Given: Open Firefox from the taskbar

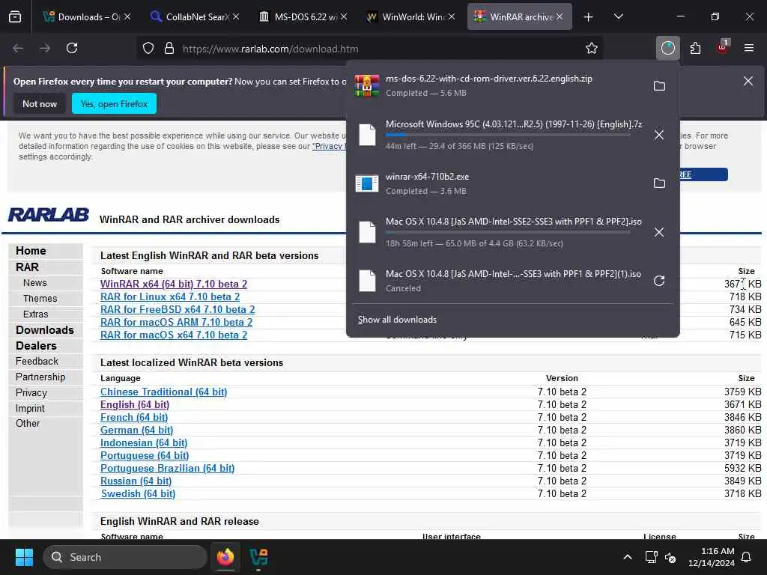Looking at the screenshot, I should point(225,557).
